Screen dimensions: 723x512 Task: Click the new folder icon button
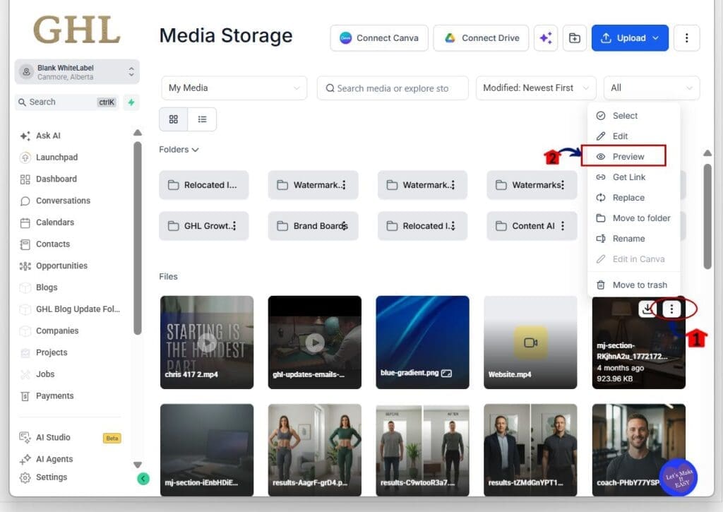point(575,38)
